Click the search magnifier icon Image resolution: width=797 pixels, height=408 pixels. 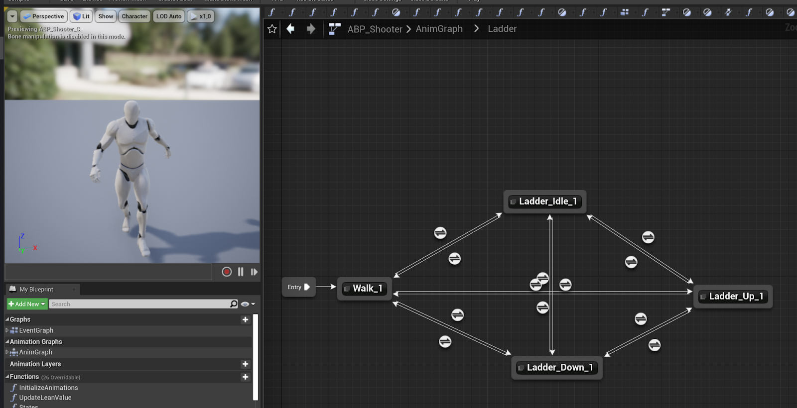click(234, 304)
